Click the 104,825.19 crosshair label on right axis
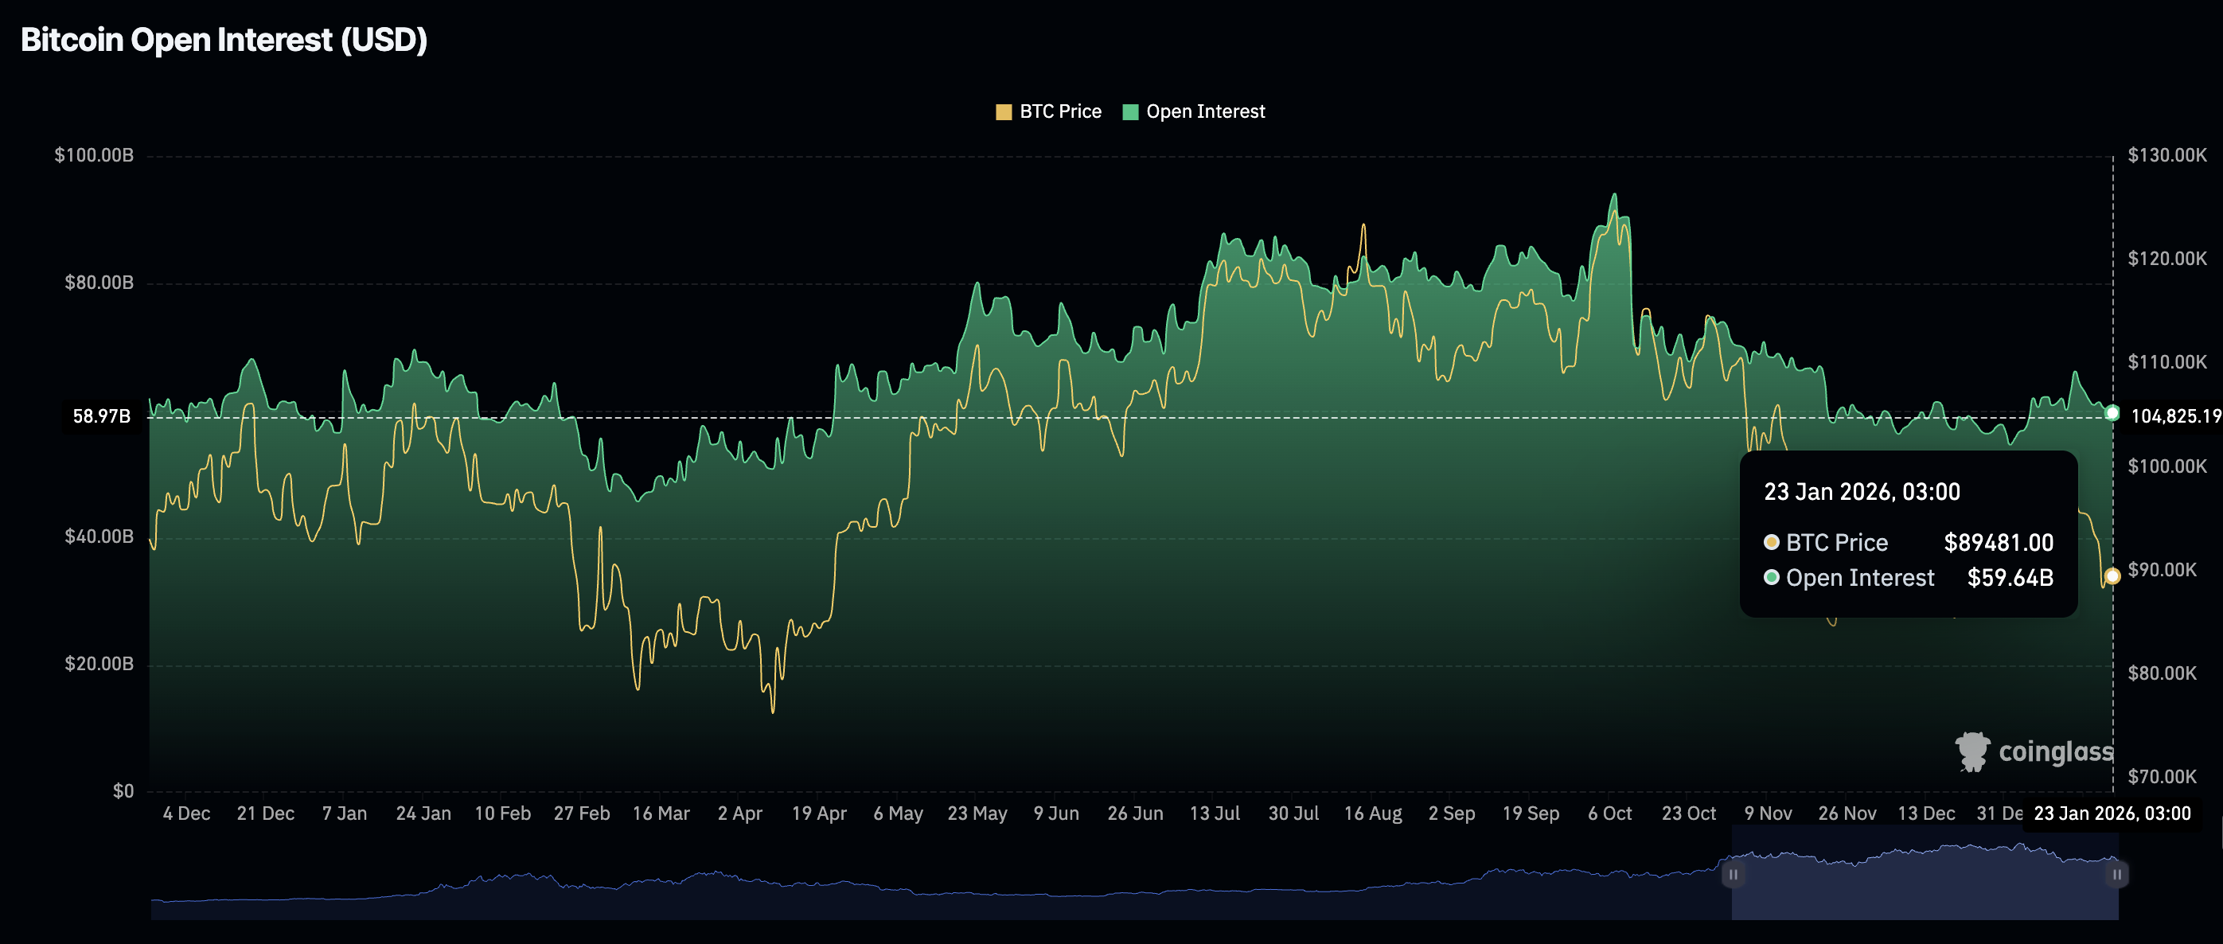The image size is (2223, 944). (x=2174, y=417)
